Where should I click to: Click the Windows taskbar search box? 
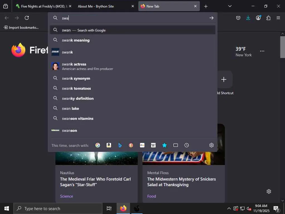click(58, 208)
